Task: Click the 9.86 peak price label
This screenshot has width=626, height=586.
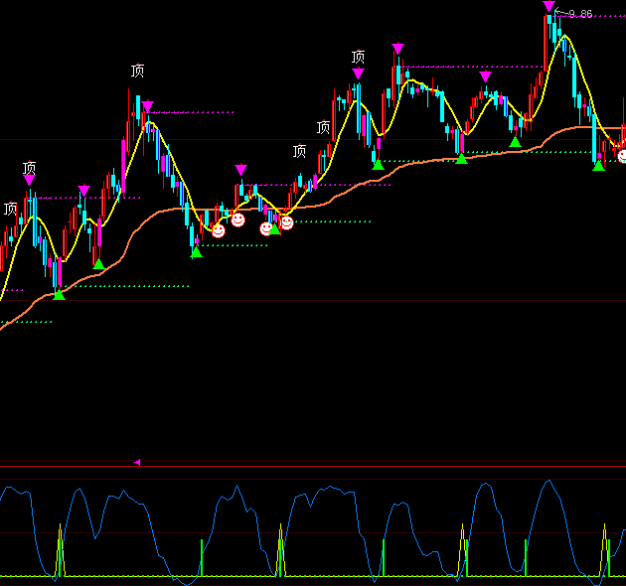Action: tap(579, 14)
